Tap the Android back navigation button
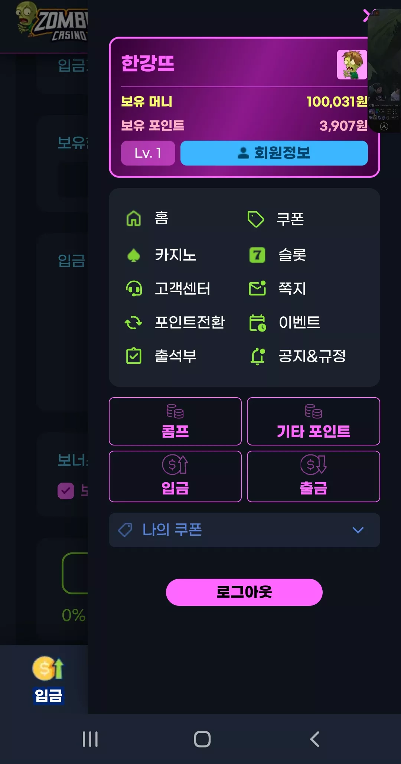This screenshot has width=401, height=764. pyautogui.click(x=315, y=739)
